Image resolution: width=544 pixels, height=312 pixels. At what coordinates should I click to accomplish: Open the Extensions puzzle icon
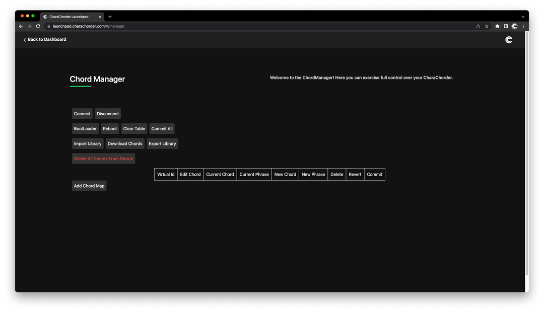pos(497,26)
